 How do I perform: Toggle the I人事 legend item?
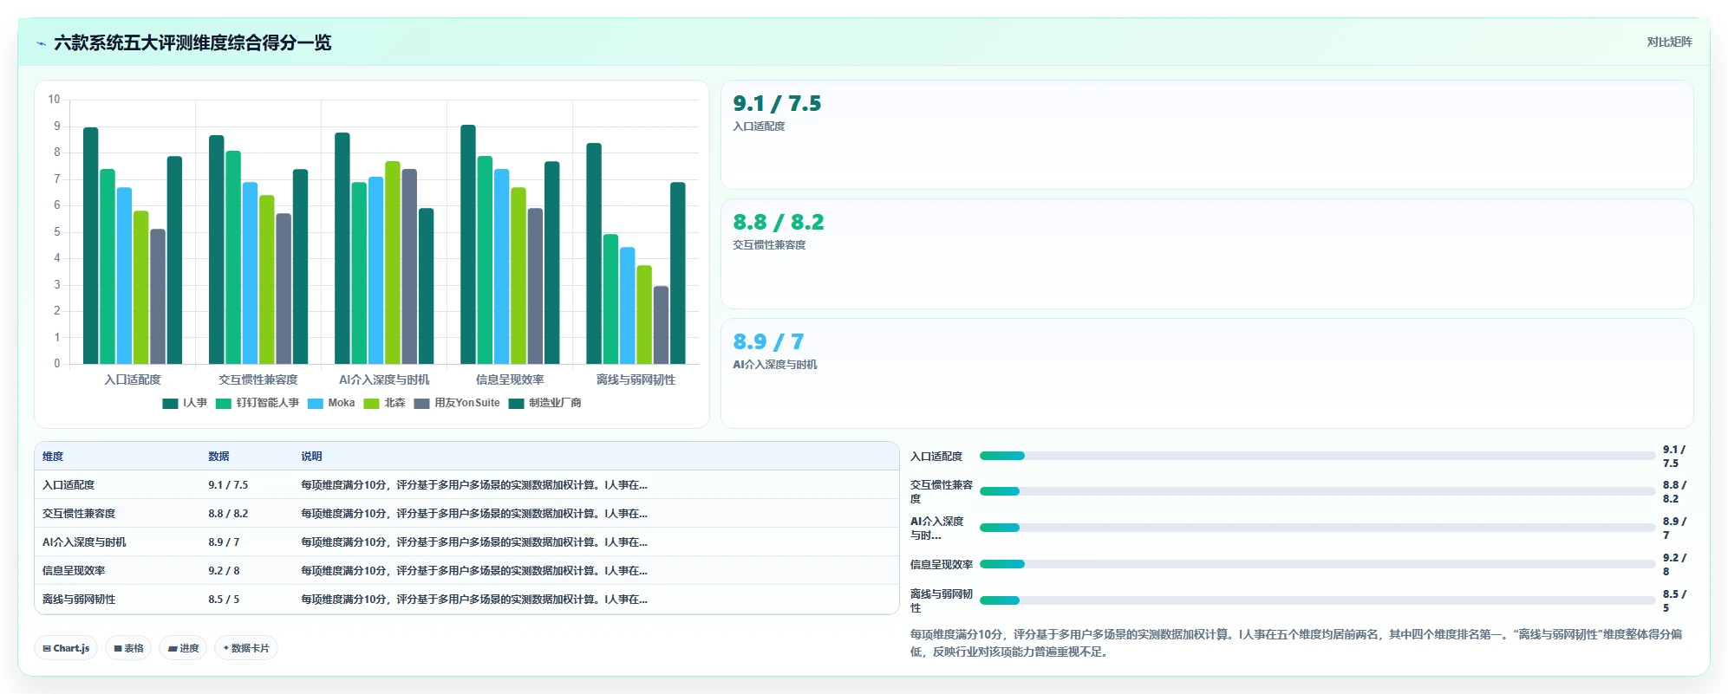185,403
